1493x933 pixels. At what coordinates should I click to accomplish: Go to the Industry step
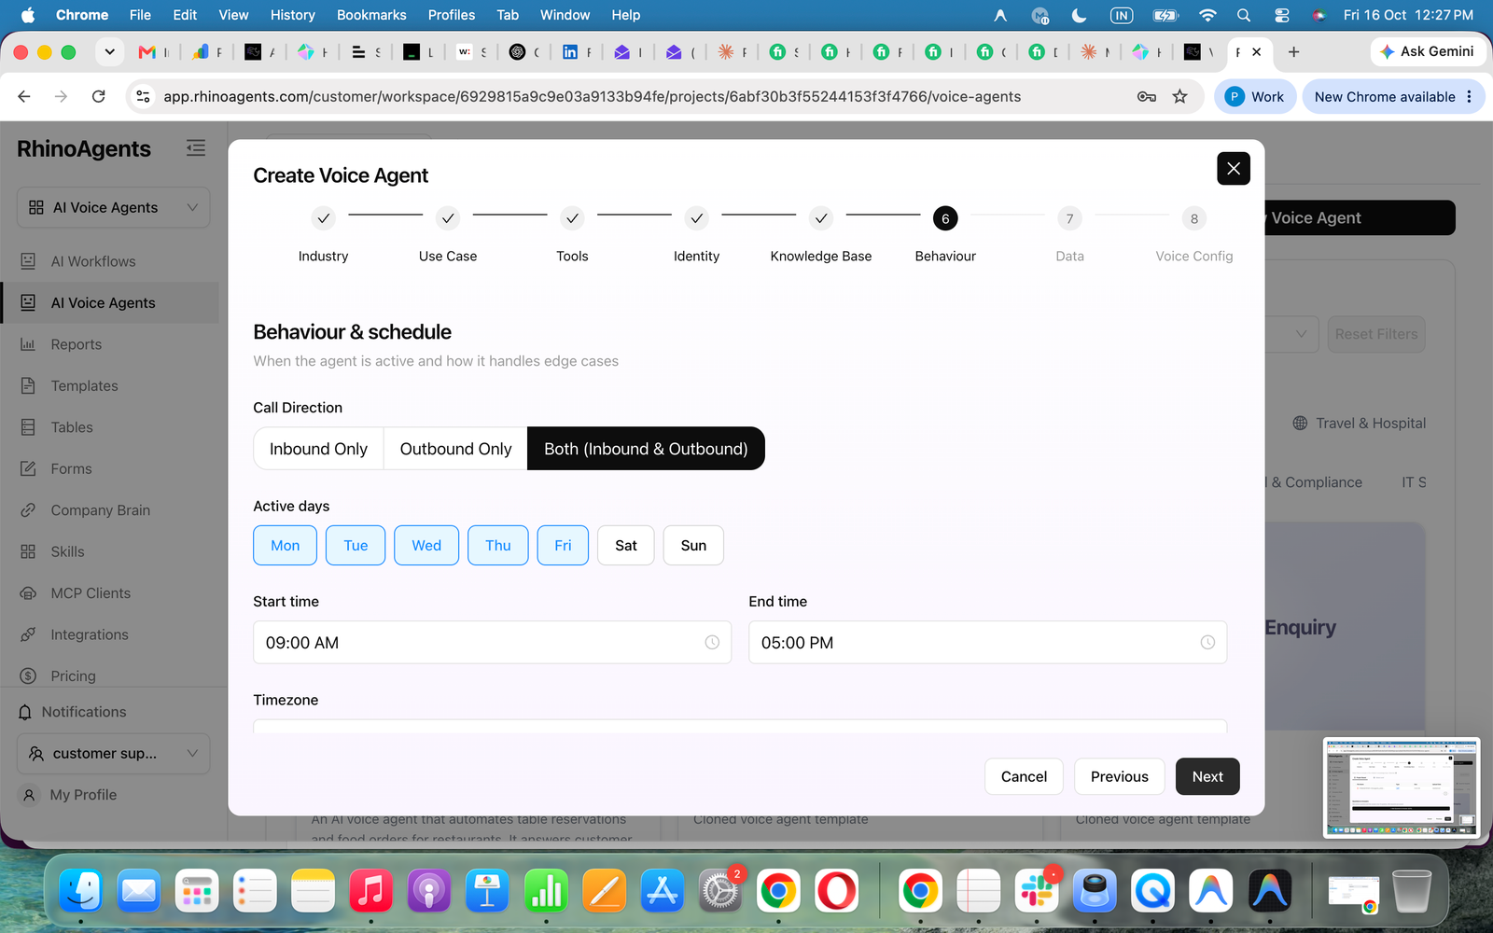click(x=323, y=235)
